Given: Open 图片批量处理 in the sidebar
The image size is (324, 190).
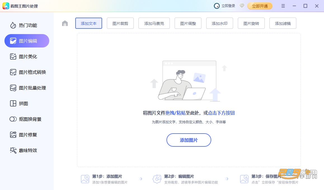Looking at the screenshot, I should coord(27,88).
